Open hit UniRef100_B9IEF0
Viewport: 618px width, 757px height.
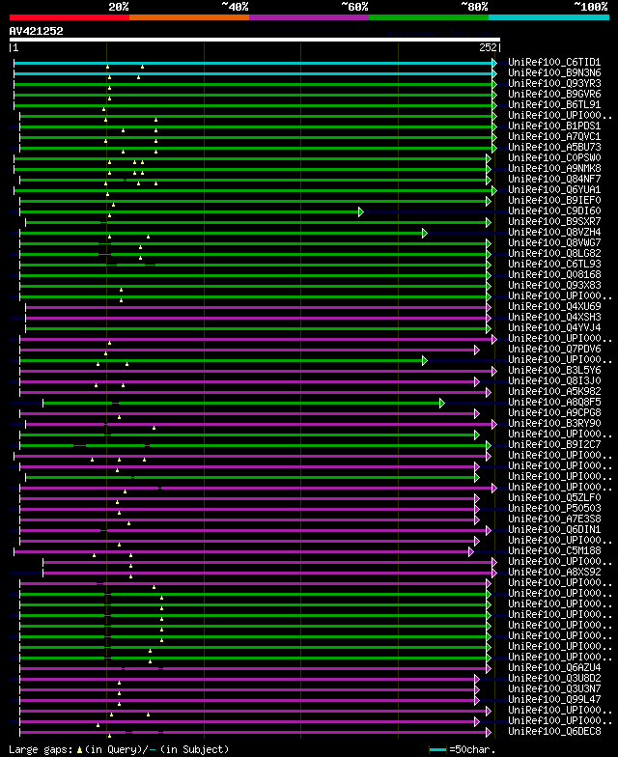[554, 201]
